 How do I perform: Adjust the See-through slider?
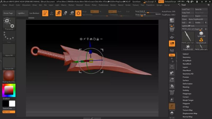click(150, 2)
